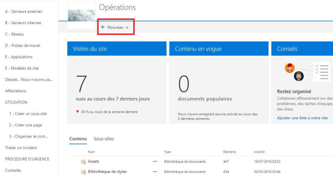Click the Opérations site logo image
This screenshot has width=333, height=178.
[x=81, y=15]
